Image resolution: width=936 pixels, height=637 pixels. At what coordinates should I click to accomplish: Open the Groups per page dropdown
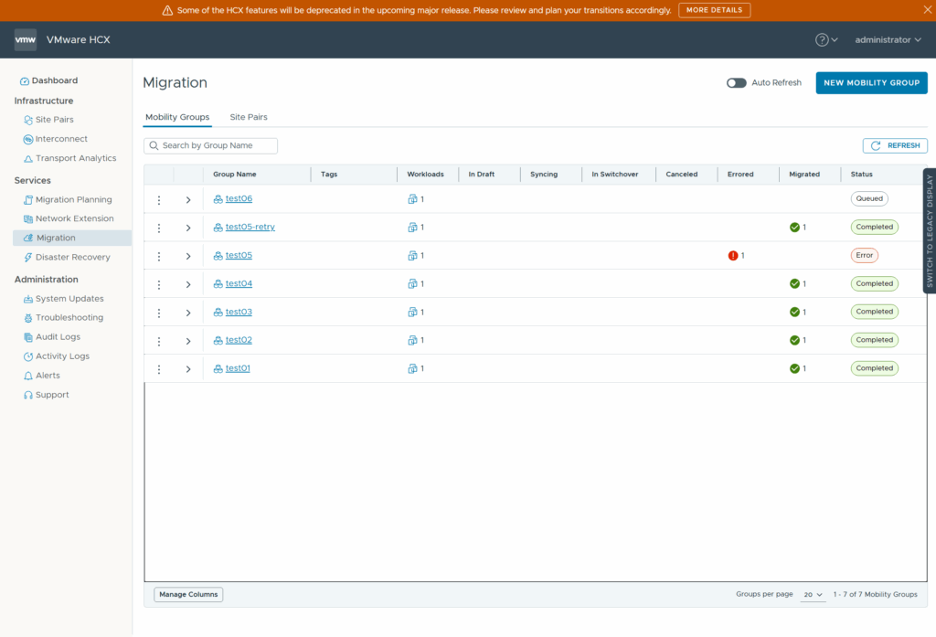[813, 594]
